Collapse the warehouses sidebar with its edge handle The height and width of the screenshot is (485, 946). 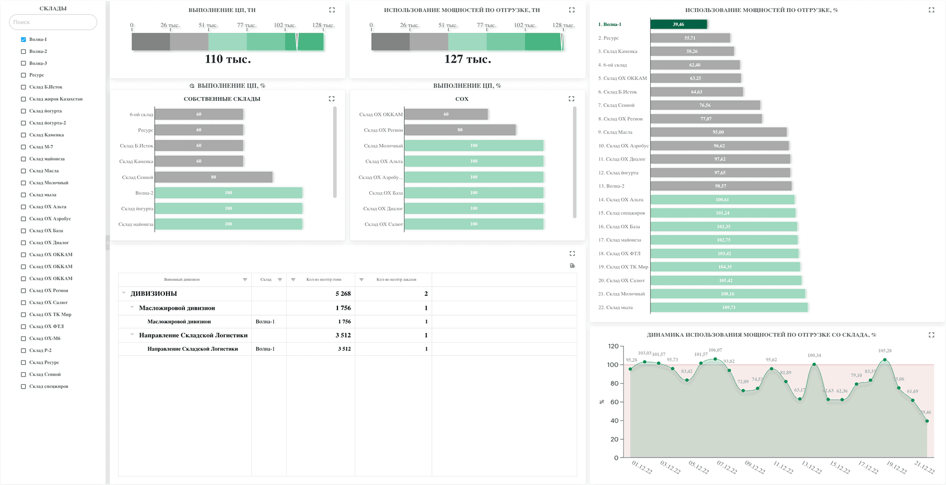[108, 242]
